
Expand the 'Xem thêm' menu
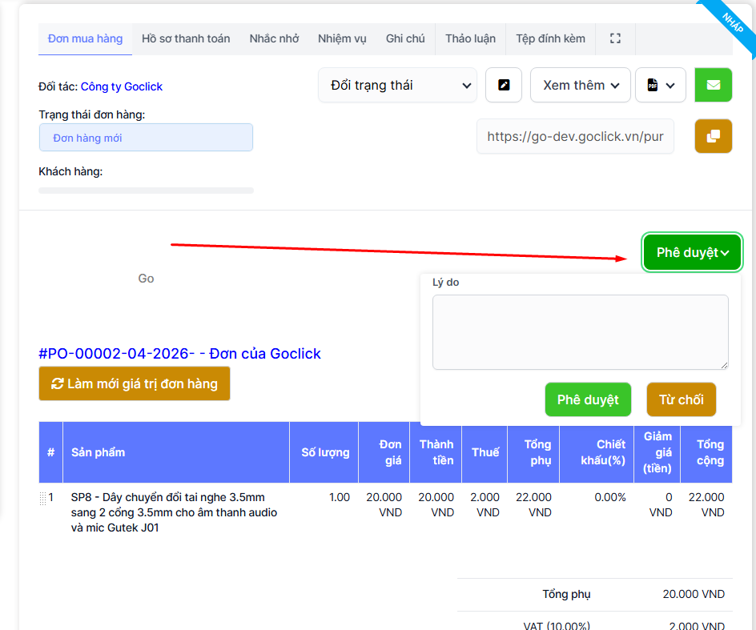[580, 85]
